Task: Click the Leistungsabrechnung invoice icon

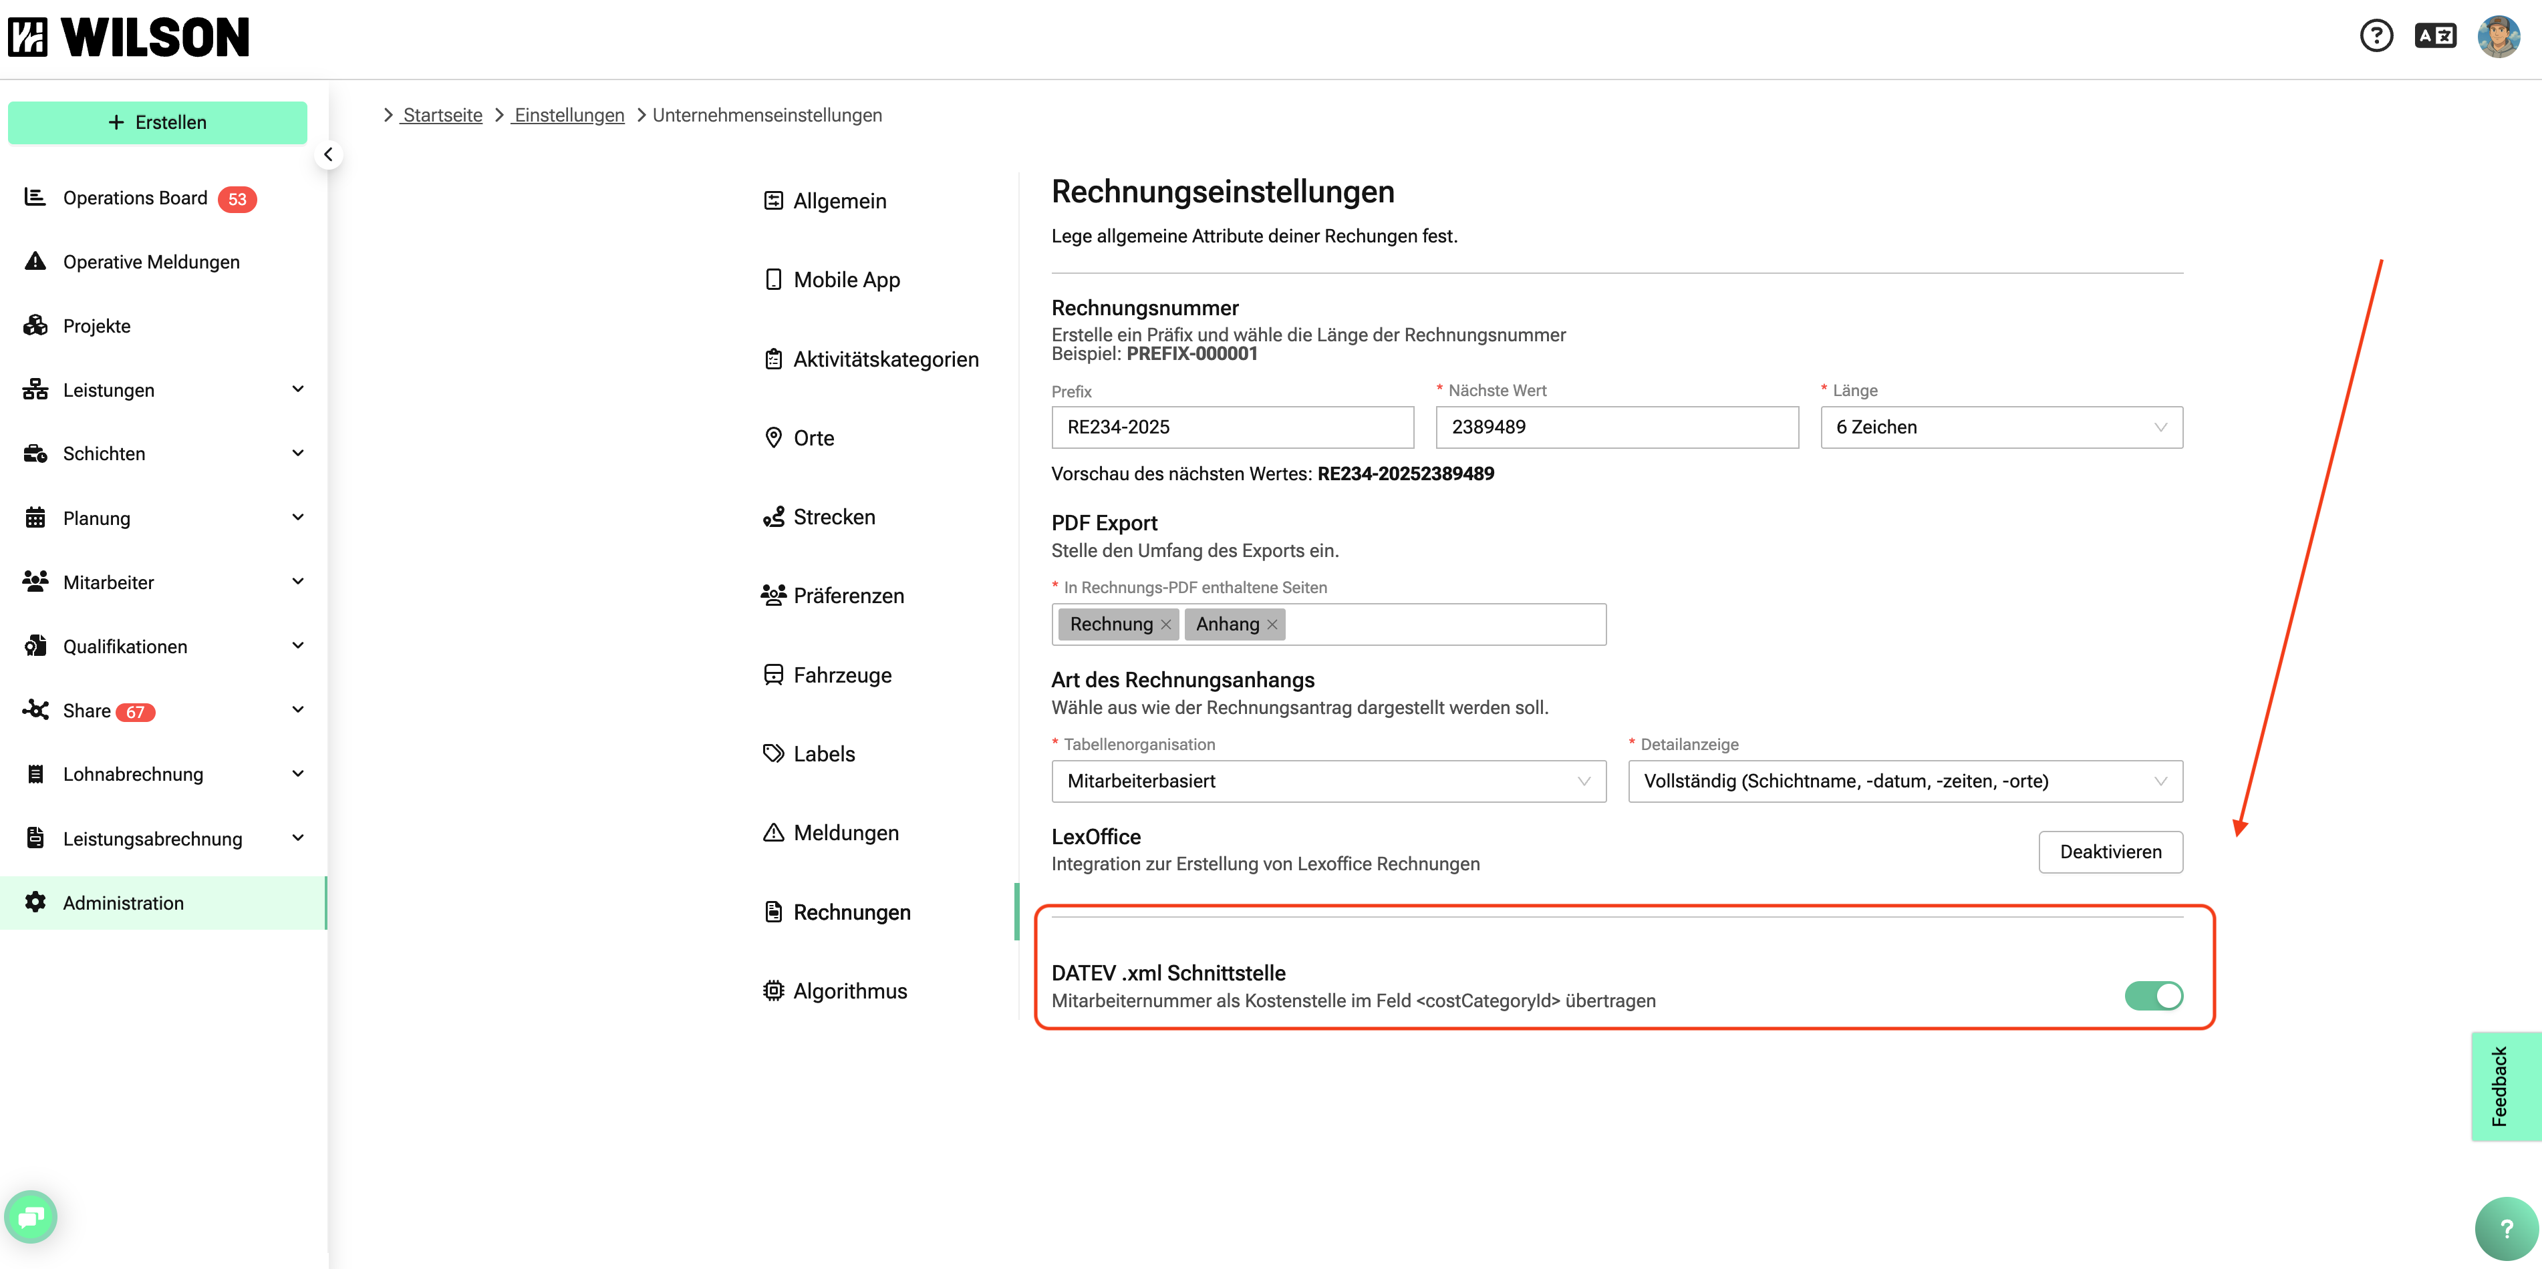Action: (x=35, y=838)
